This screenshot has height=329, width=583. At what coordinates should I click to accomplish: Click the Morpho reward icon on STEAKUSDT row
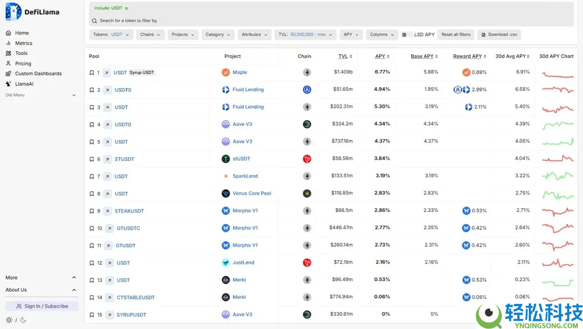tap(466, 211)
